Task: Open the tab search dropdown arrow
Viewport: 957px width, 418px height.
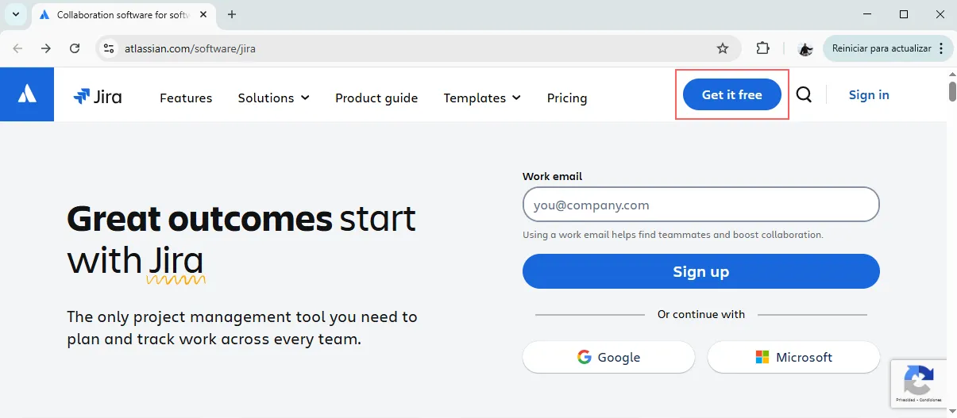Action: [x=16, y=14]
